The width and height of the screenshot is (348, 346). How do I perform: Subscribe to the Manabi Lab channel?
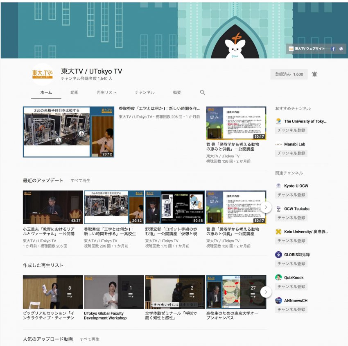click(x=291, y=153)
